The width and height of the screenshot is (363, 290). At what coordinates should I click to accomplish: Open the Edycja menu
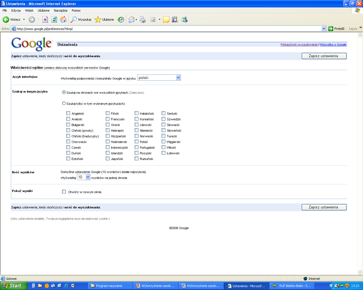pos(16,10)
